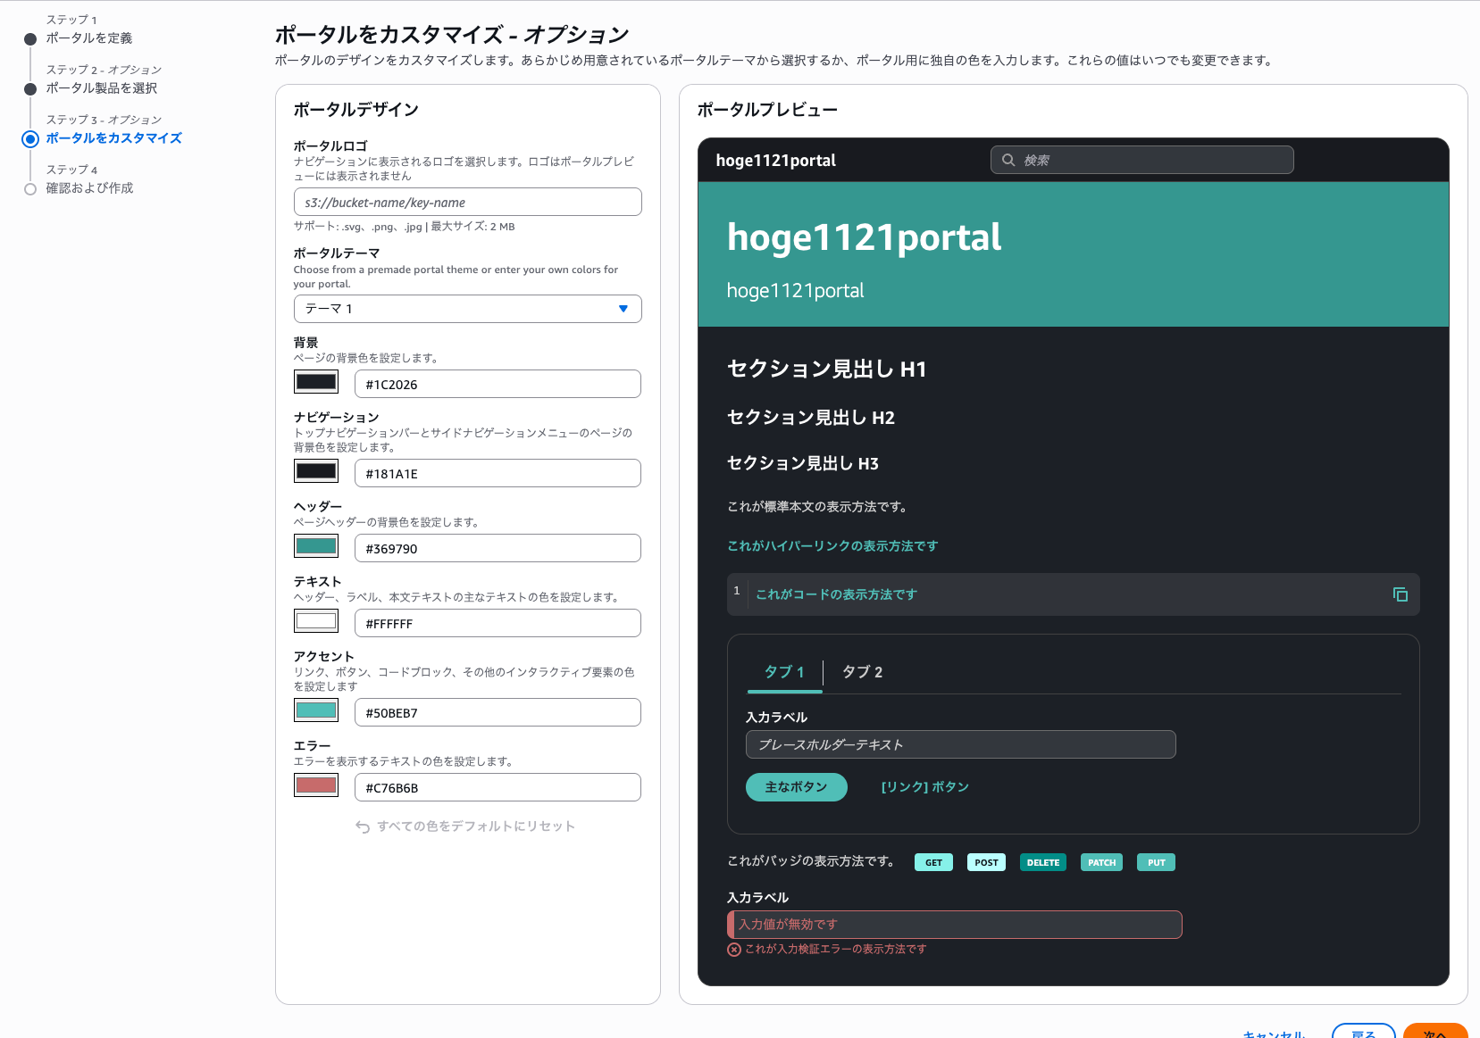Click the ポータルロゴ S3 path input field
This screenshot has height=1038, width=1480.
coord(467,203)
